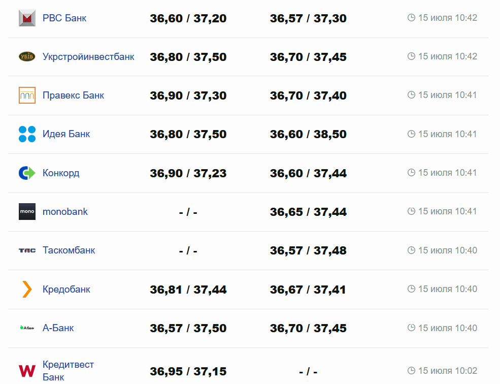
Task: Click the Конкорд arrow logo icon
Action: pyautogui.click(x=27, y=173)
